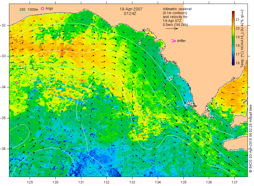The height and width of the screenshot is (186, 254).
Task: Click the 200 1000m depth contour legend line
Action: point(24,12)
